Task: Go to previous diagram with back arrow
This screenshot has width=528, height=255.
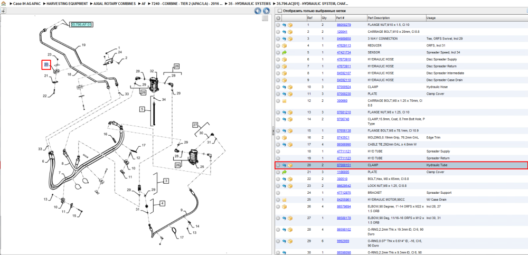Action: click(258, 11)
